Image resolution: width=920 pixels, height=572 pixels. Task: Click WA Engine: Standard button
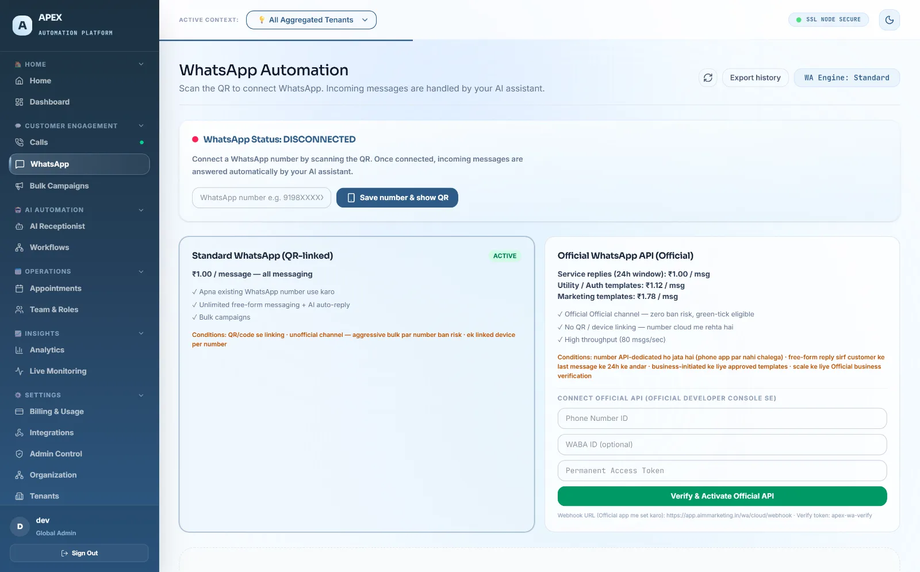tap(846, 78)
